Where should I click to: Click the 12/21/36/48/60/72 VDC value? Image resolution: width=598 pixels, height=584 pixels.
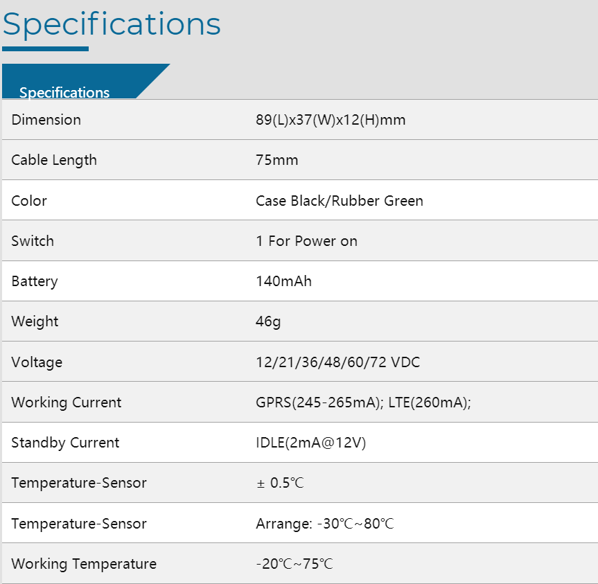tap(337, 362)
